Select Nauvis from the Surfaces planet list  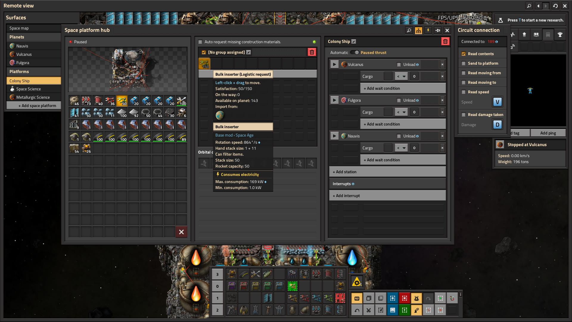[x=22, y=46]
